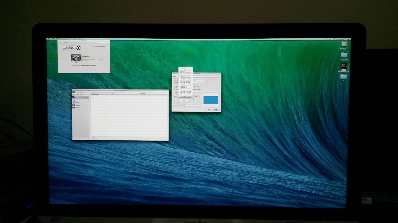Open the movie file thumbnail on desktop

344,66
